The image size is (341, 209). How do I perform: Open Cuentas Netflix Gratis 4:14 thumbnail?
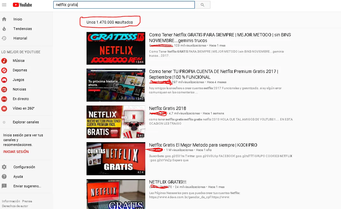[116, 159]
